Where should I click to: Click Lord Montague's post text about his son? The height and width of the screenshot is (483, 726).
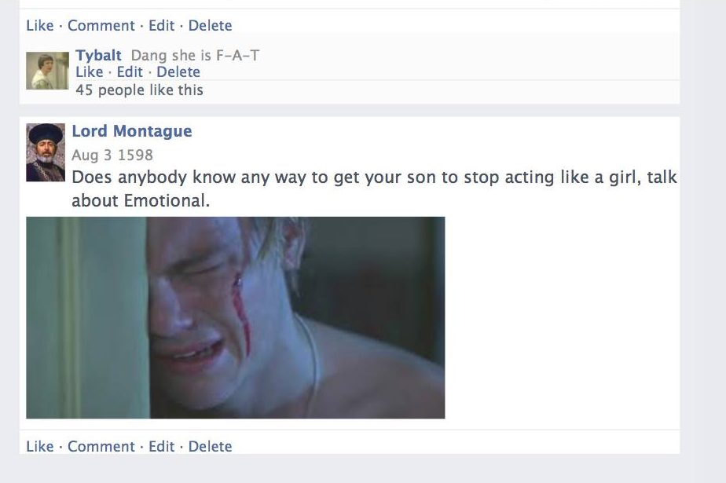tap(374, 188)
